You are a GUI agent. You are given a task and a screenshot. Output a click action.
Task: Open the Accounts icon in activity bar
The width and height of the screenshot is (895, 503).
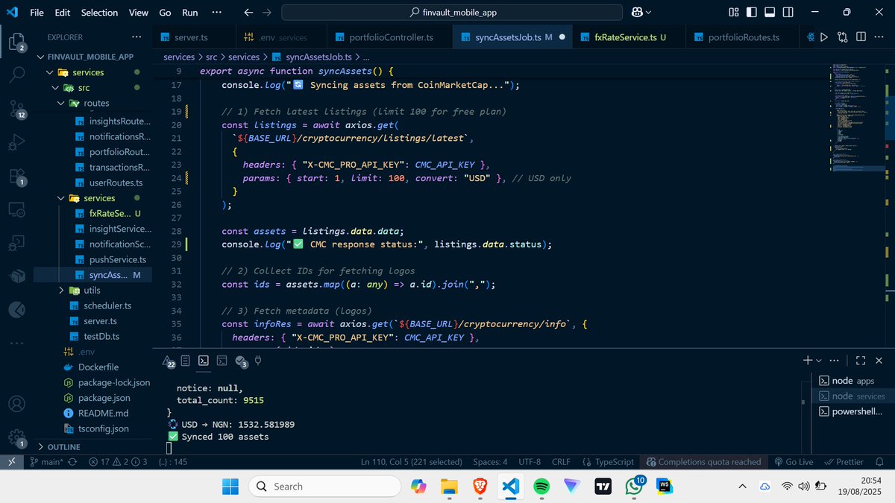[x=16, y=404]
